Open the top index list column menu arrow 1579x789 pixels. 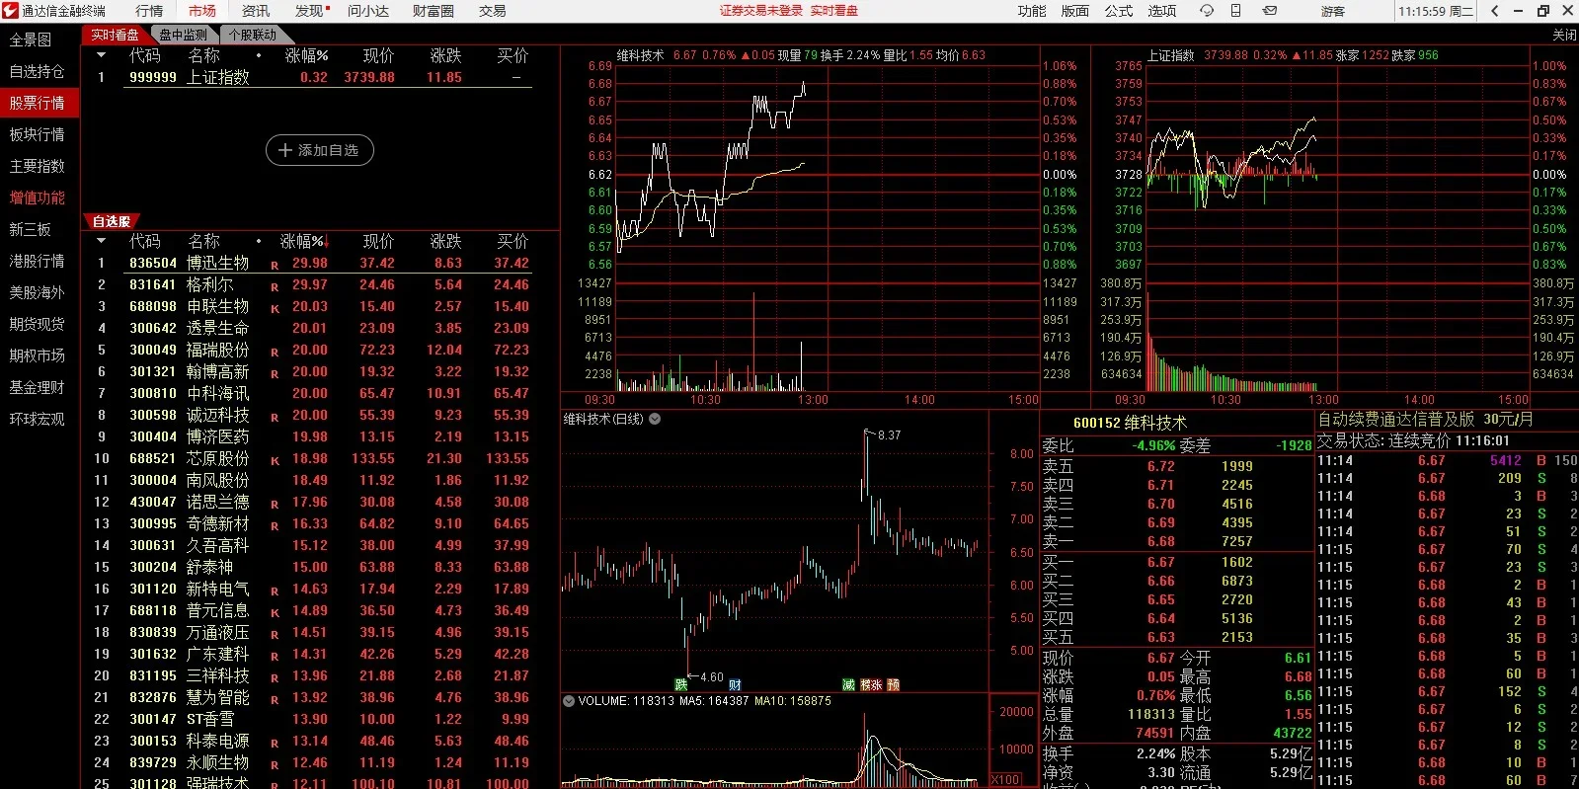coord(101,56)
